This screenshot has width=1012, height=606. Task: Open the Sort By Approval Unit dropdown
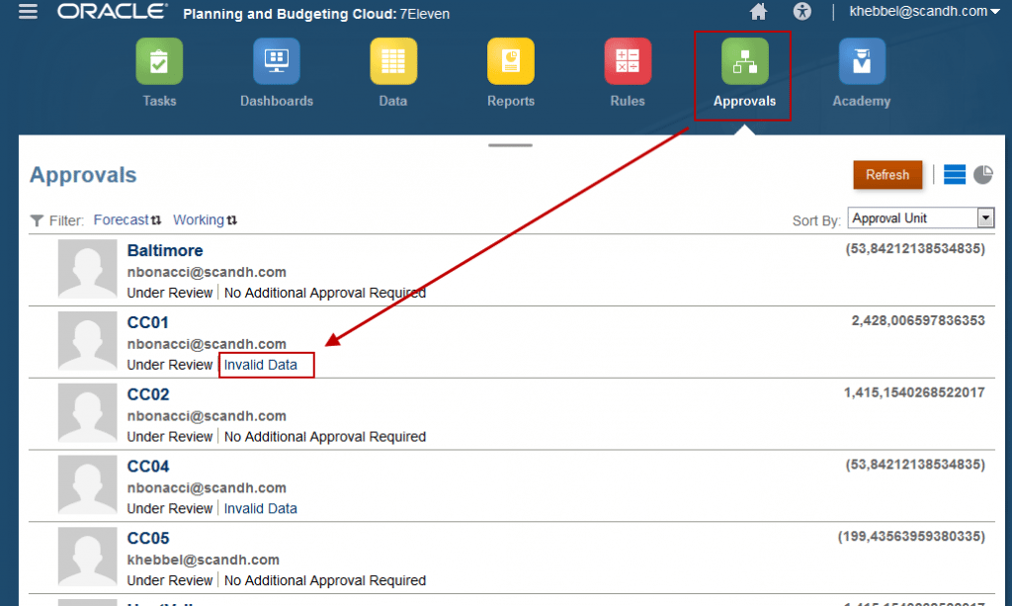click(x=921, y=218)
